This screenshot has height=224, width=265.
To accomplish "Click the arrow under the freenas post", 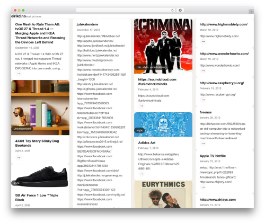I will [203, 144].
